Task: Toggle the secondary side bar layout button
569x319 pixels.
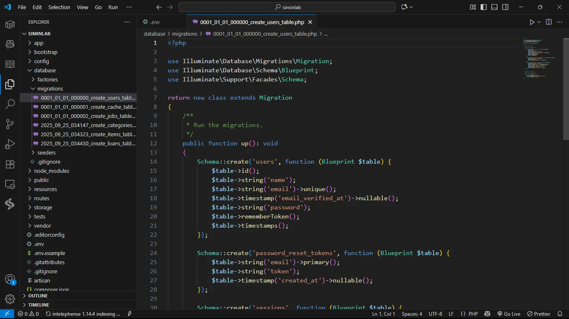Action: coord(505,7)
